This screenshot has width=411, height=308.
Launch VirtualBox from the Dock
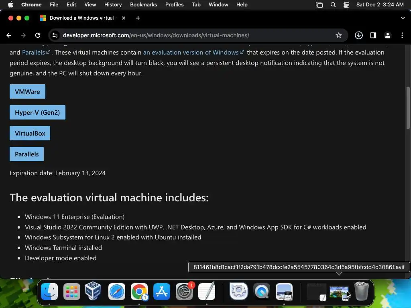point(93,291)
